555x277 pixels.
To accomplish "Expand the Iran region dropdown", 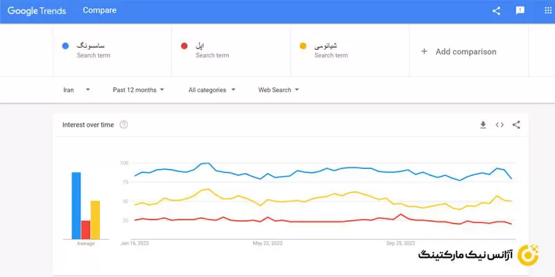I will coord(76,89).
